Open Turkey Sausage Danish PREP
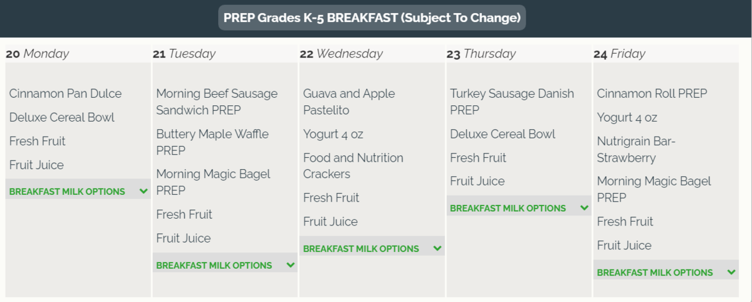The image size is (752, 302). coord(511,102)
